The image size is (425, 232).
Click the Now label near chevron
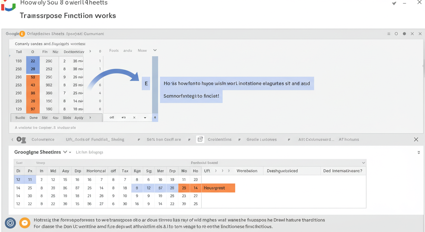(142, 50)
